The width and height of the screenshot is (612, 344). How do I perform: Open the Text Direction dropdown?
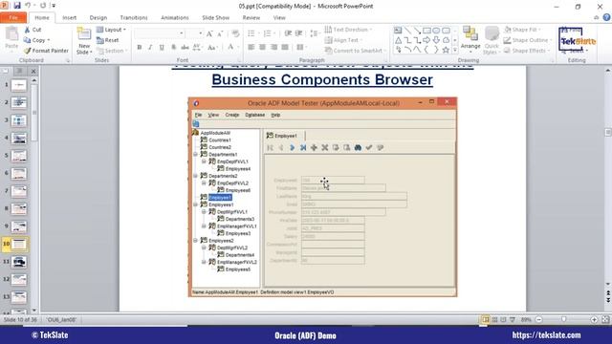(348, 30)
